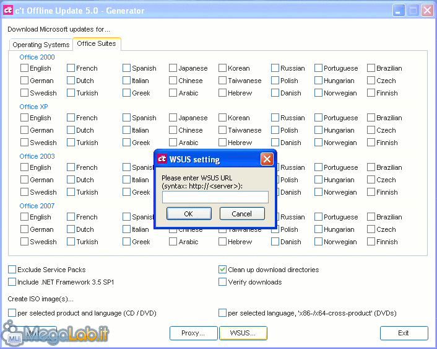Image resolution: width=437 pixels, height=349 pixels.
Task: Focus the WSUS URL text field
Action: click(x=215, y=197)
